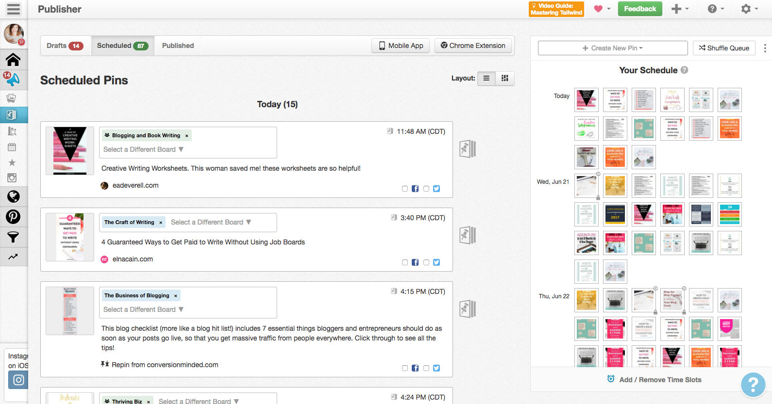The width and height of the screenshot is (772, 404).
Task: Open Repin from conversionminded.com link
Action: [x=165, y=365]
